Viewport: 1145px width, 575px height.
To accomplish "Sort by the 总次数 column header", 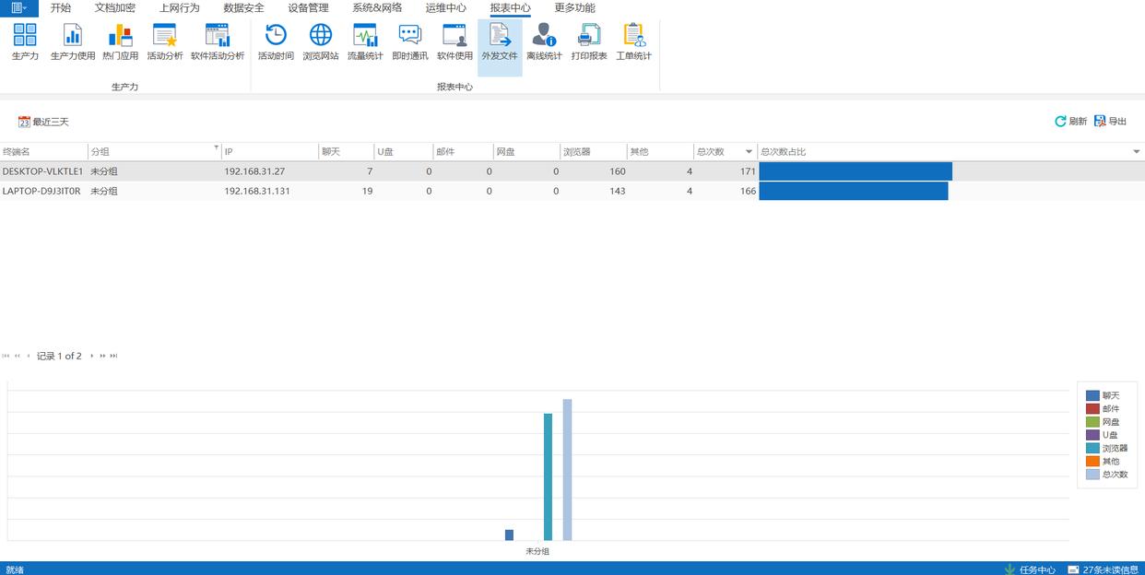I will (711, 151).
